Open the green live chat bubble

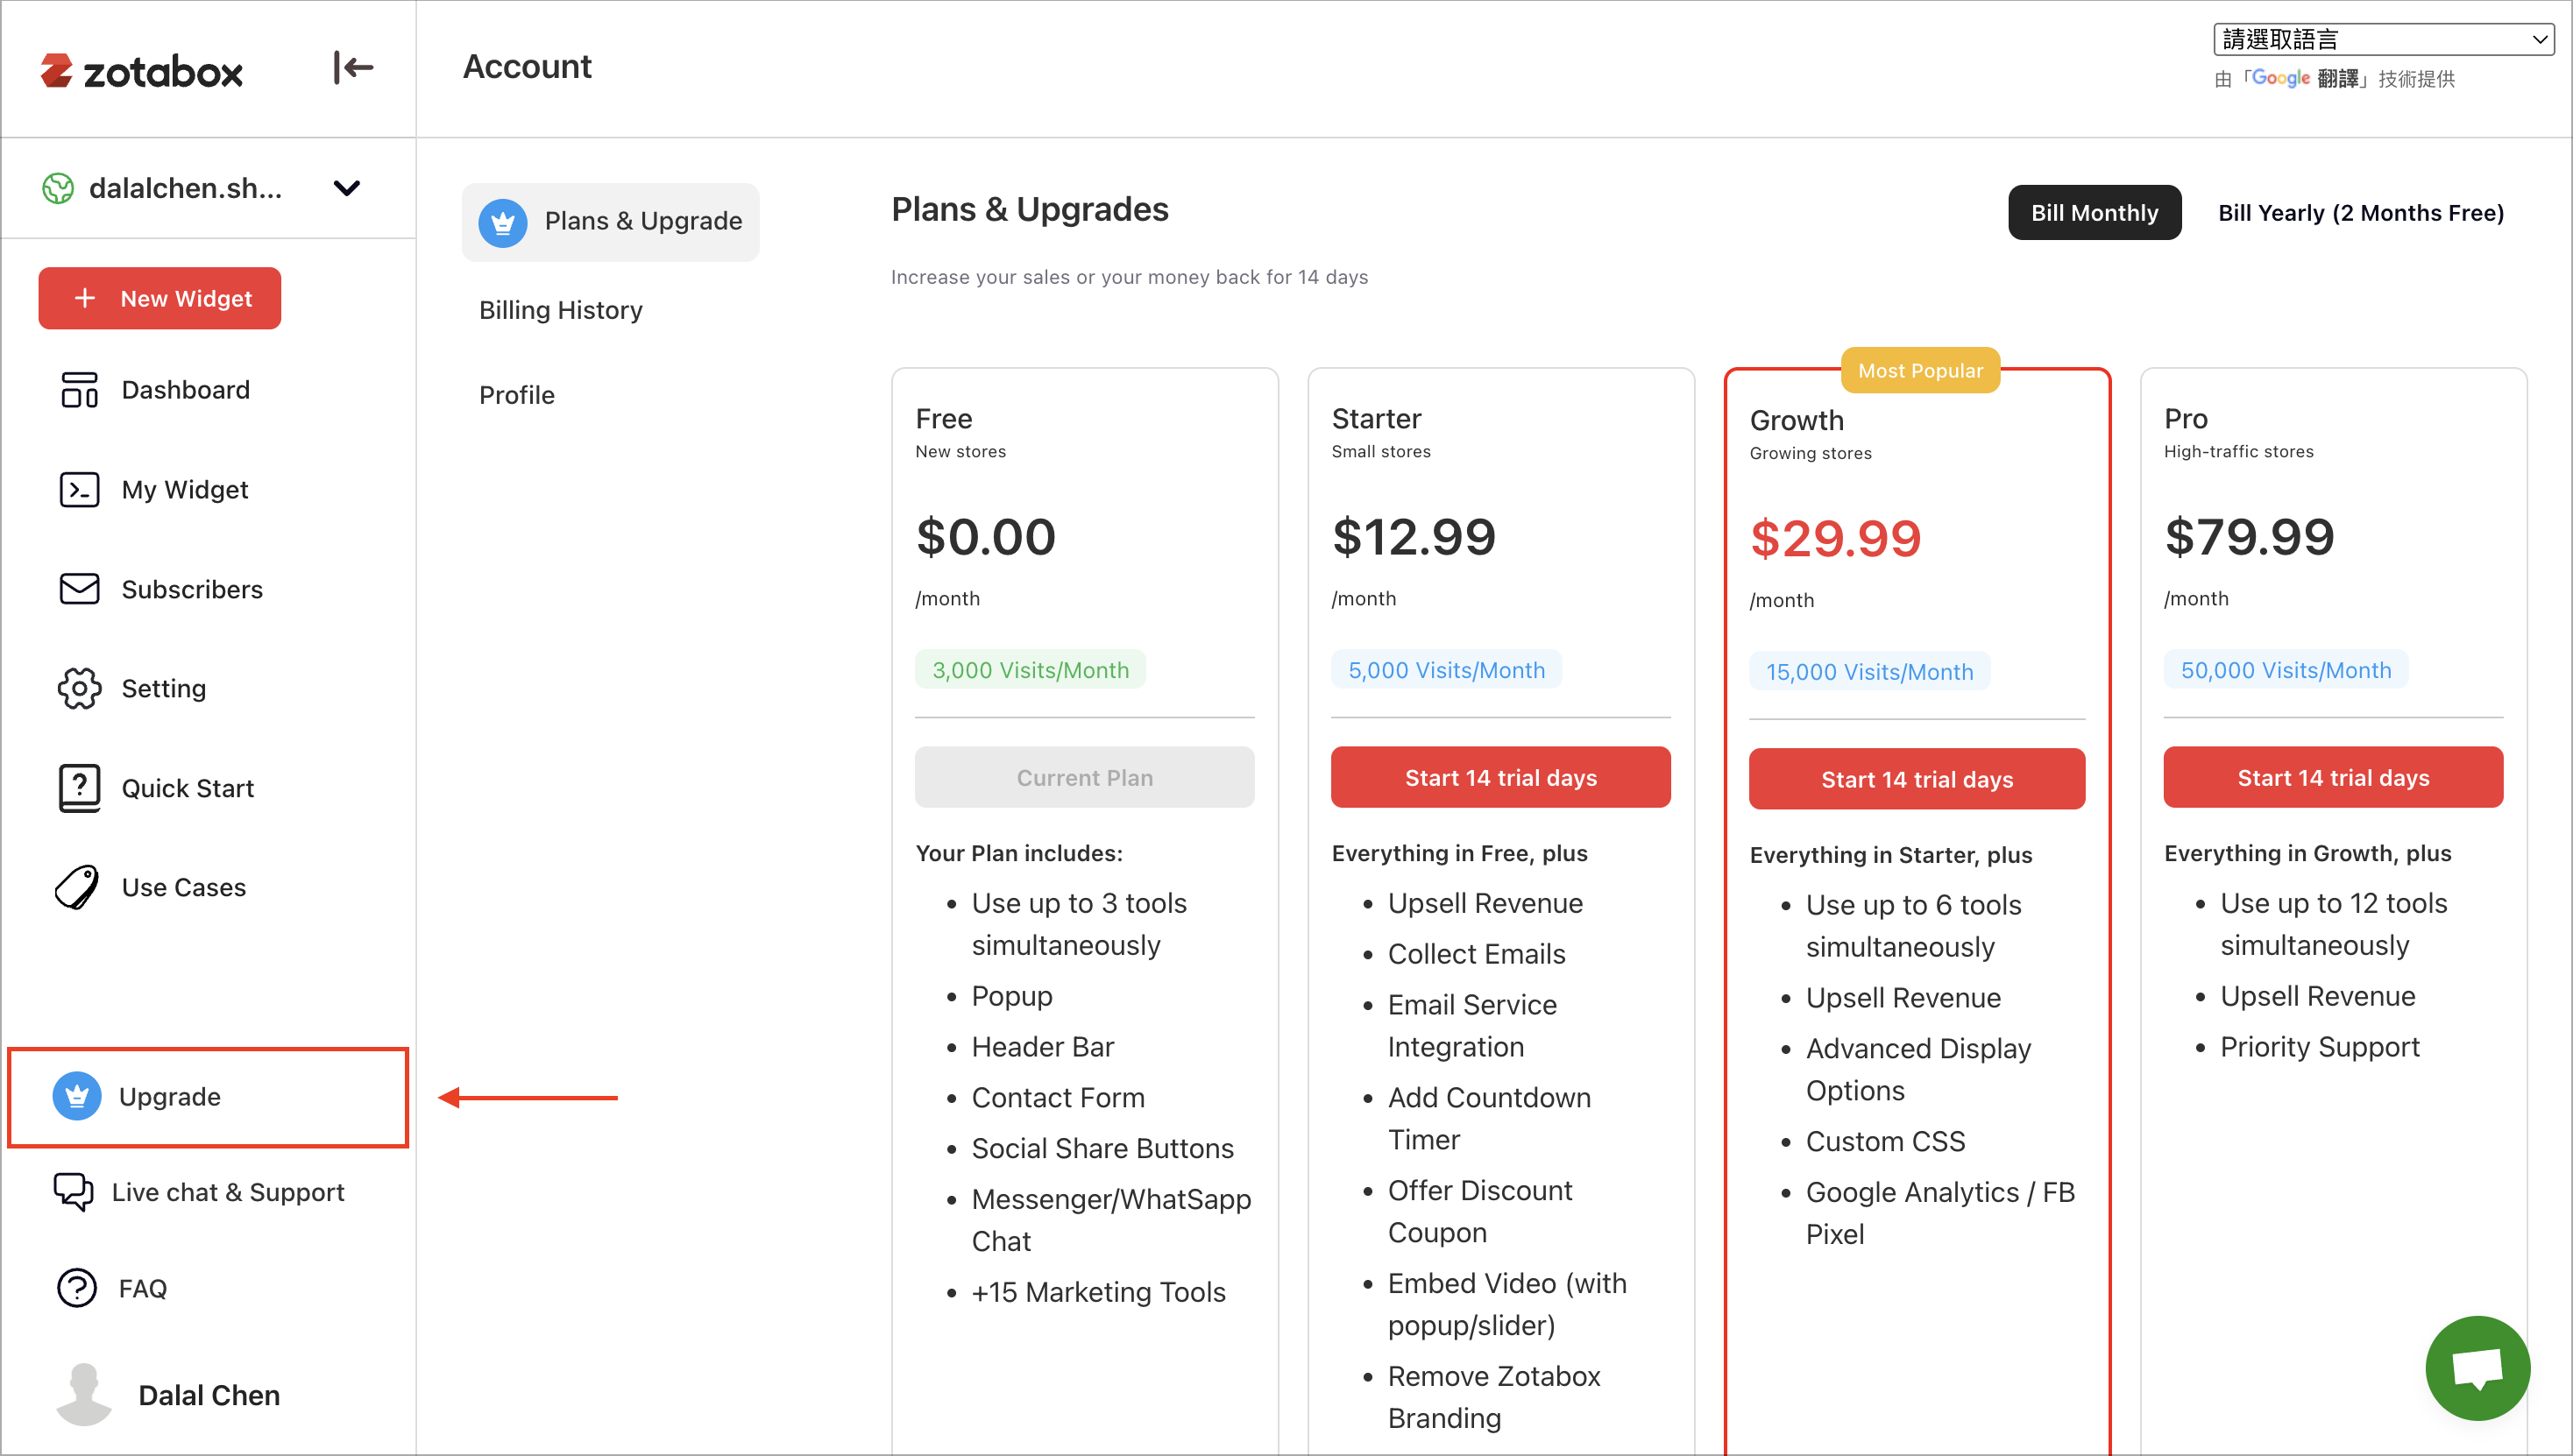coord(2477,1368)
